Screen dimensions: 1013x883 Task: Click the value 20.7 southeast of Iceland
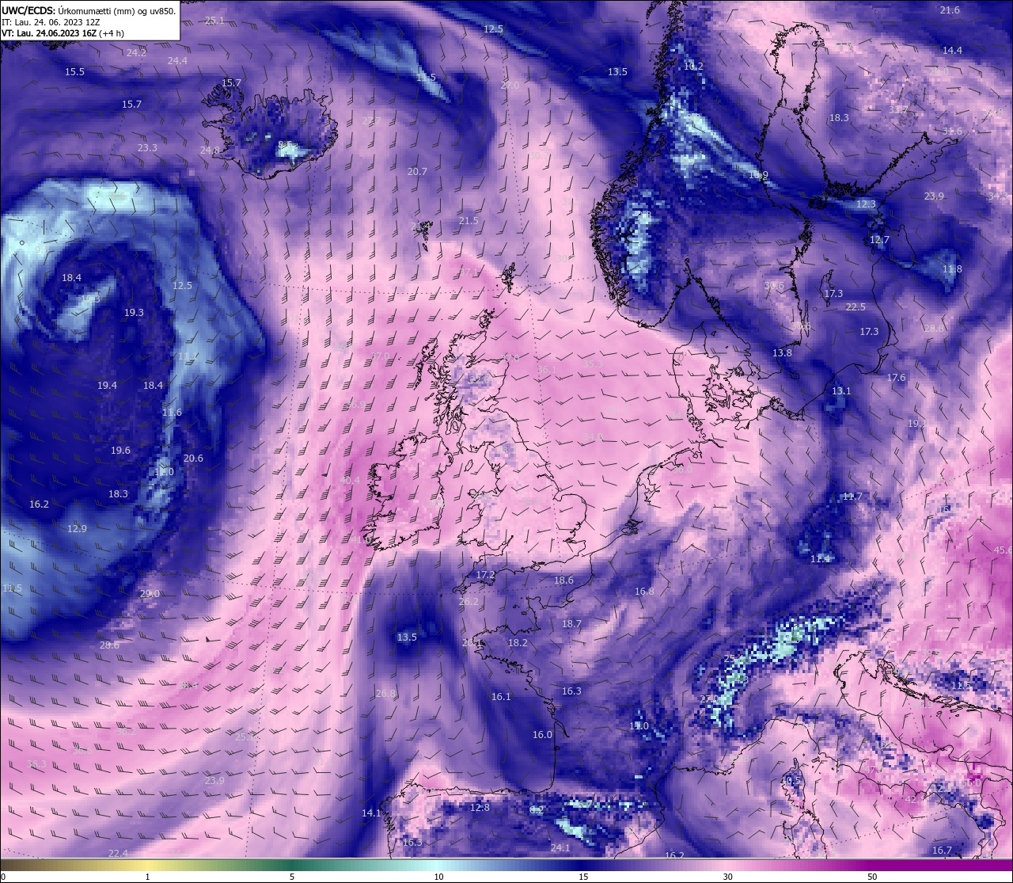(417, 171)
